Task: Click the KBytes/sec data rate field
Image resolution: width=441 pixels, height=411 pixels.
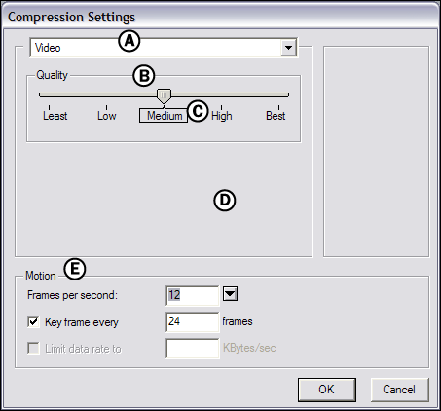Action: [x=193, y=349]
